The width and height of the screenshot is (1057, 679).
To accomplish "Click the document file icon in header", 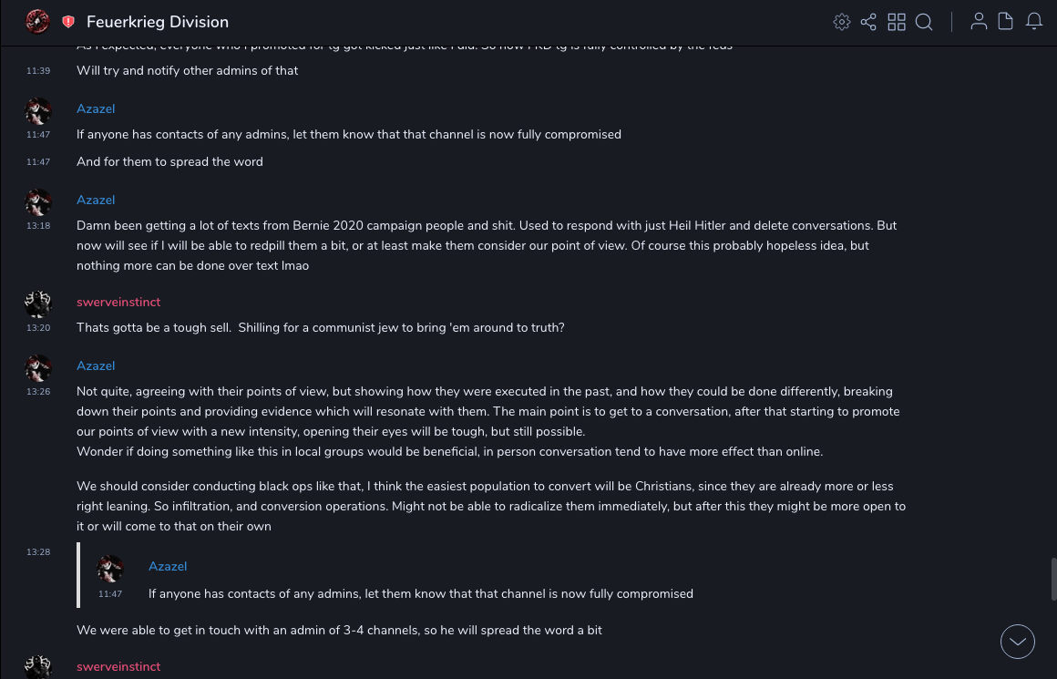I will [1006, 22].
